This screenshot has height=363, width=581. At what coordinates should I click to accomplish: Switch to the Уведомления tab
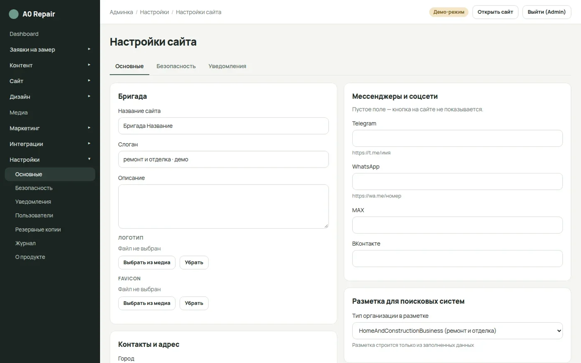(227, 66)
